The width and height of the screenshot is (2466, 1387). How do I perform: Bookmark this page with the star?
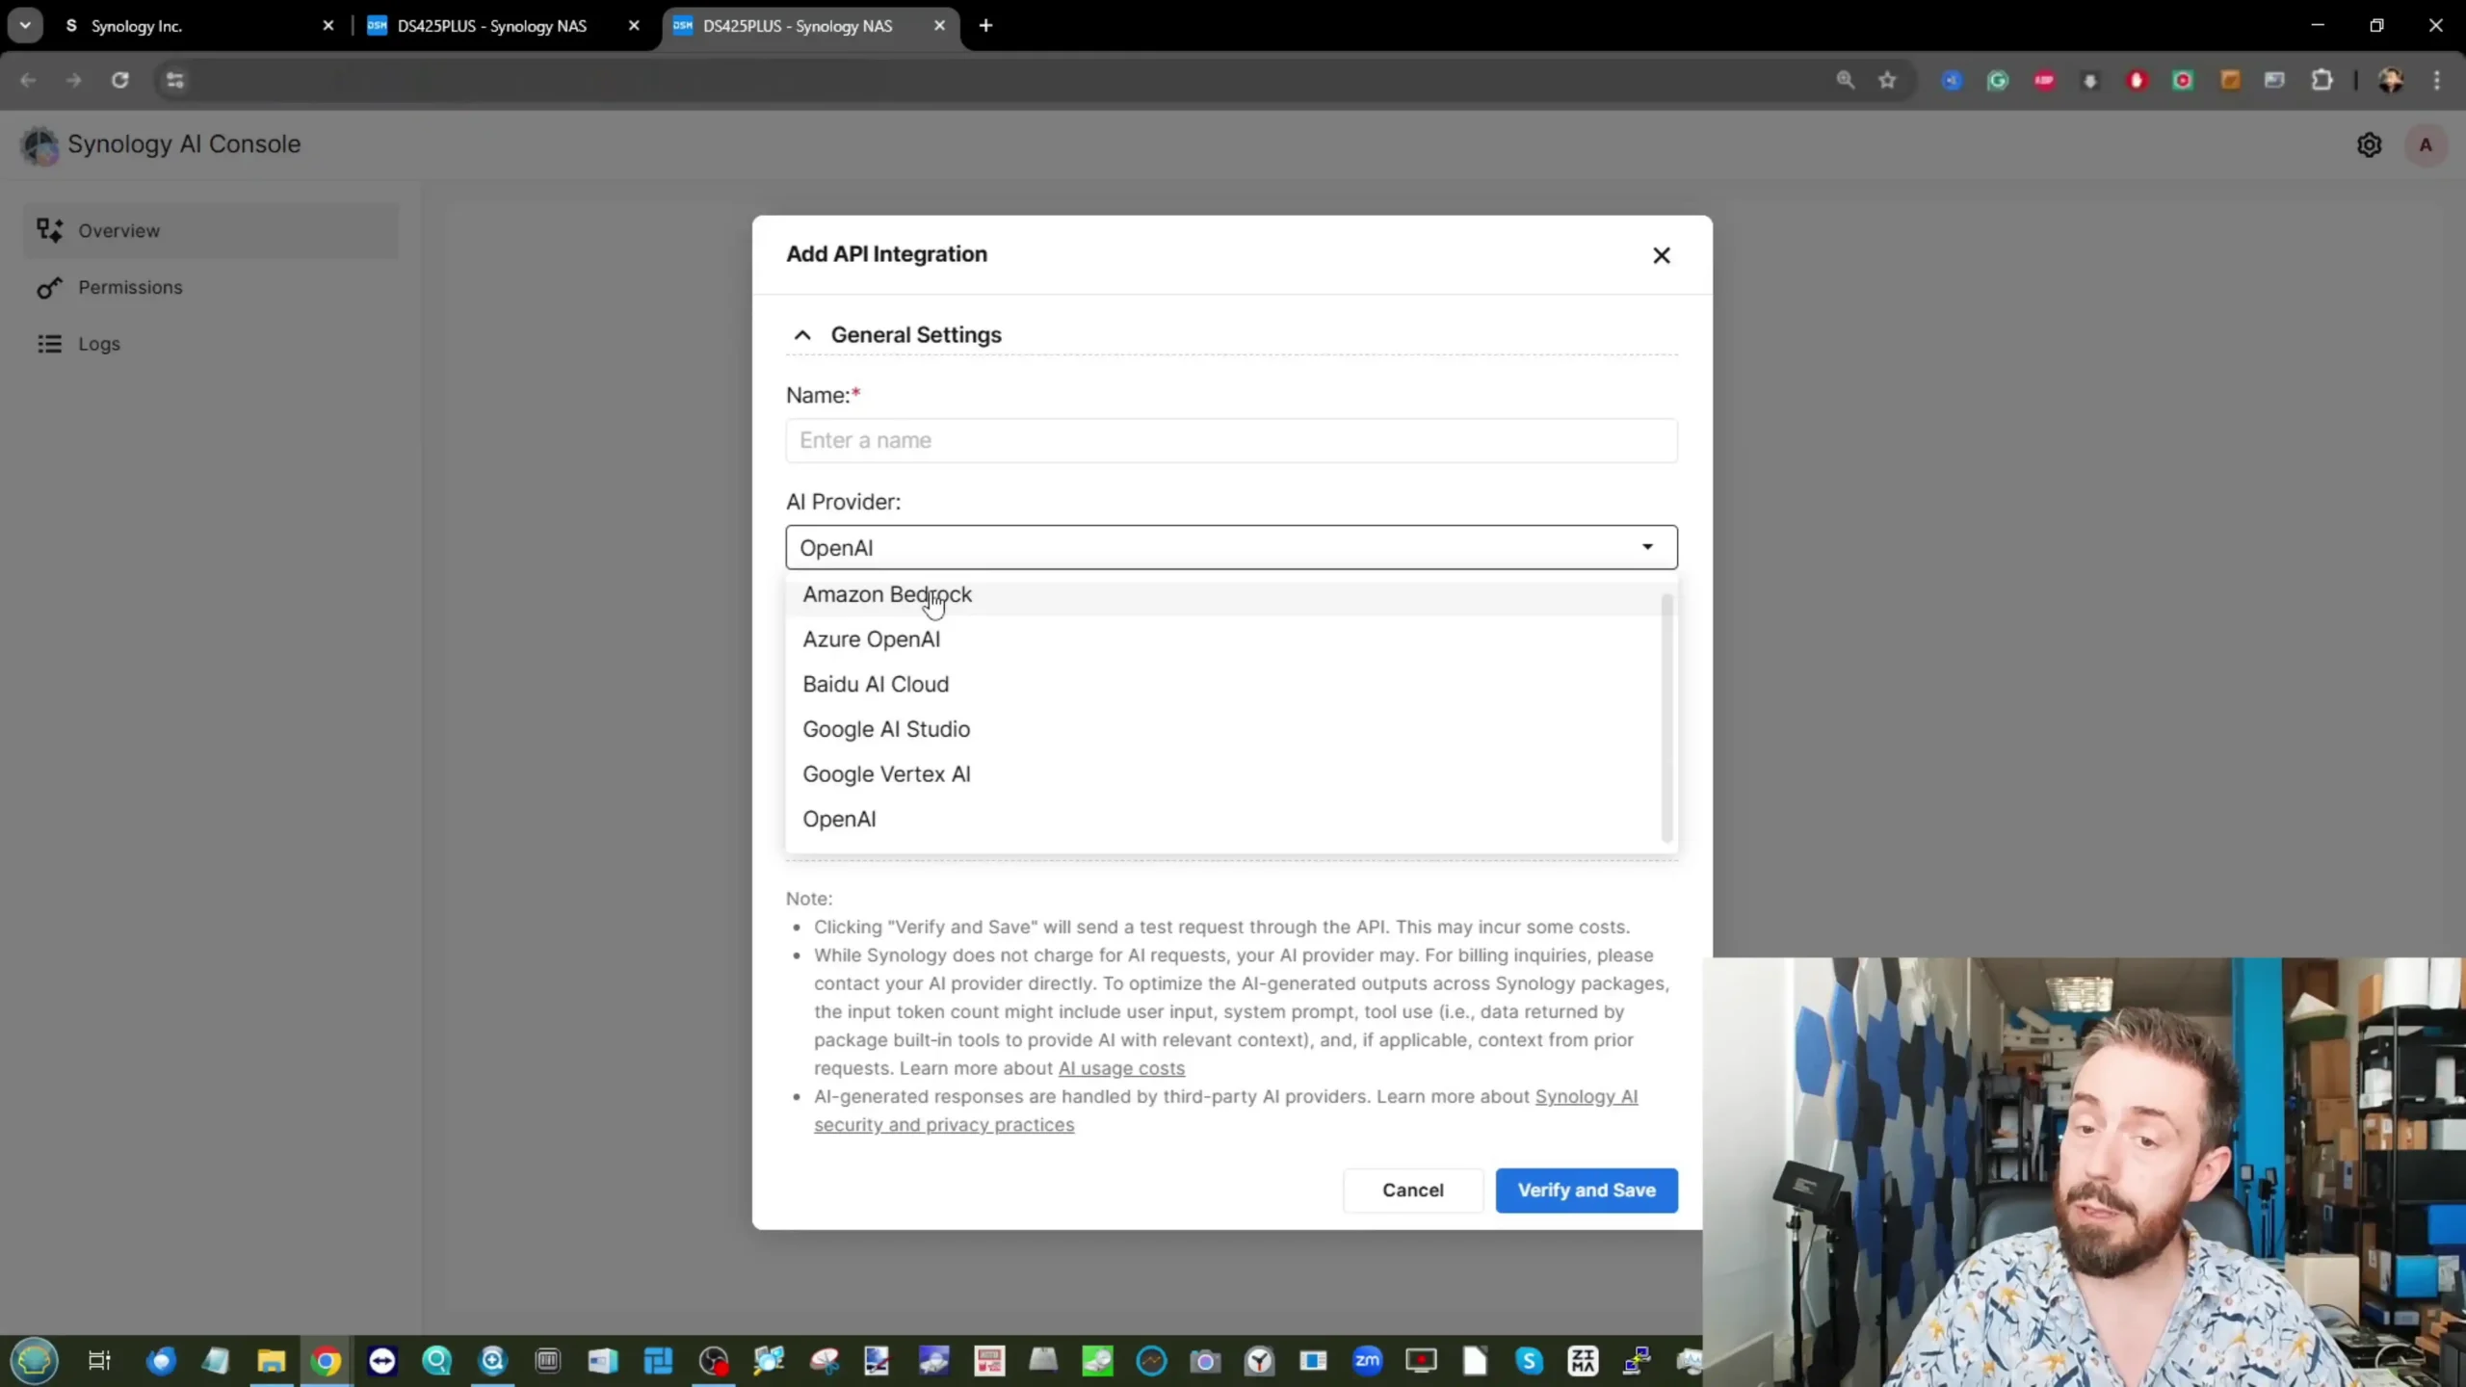click(1887, 80)
